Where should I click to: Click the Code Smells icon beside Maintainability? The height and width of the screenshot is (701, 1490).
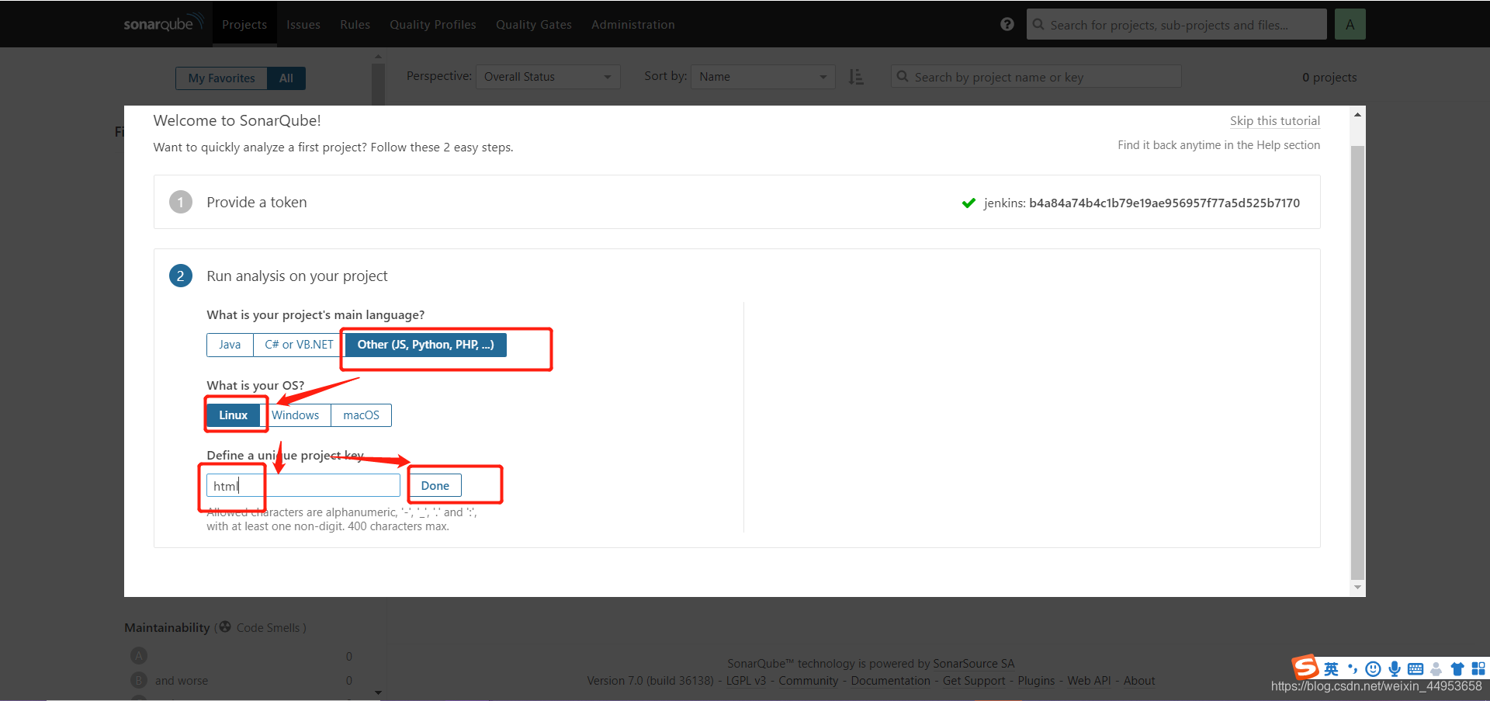(x=225, y=627)
